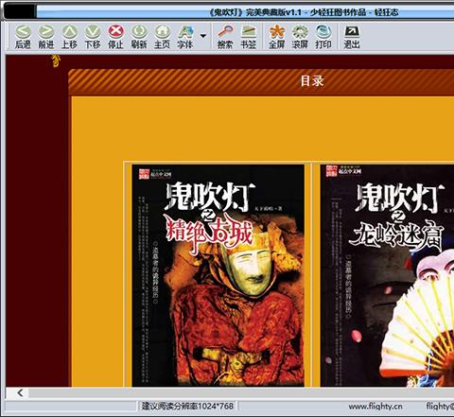Activate the 滚屏 (Auto-scroll) icon
The width and height of the screenshot is (454, 417).
pos(300,37)
